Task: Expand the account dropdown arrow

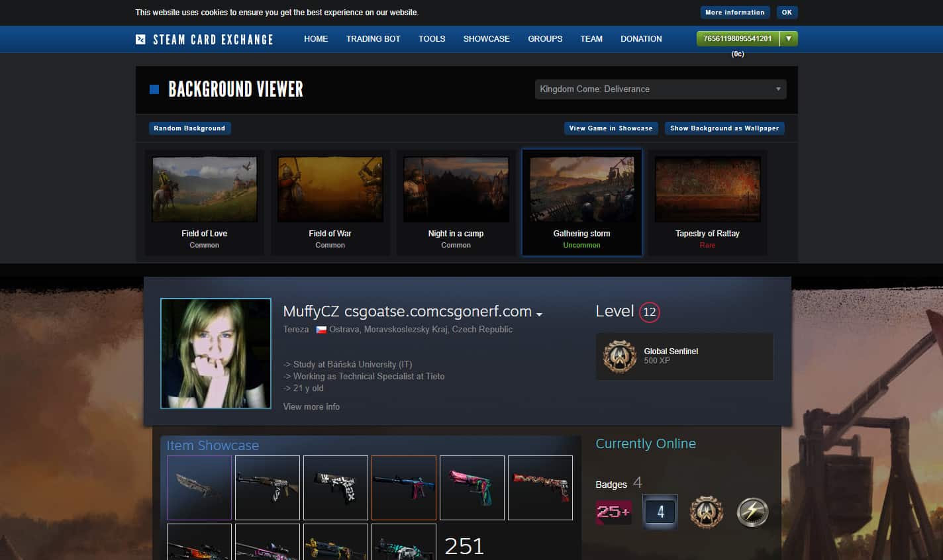Action: 789,38
